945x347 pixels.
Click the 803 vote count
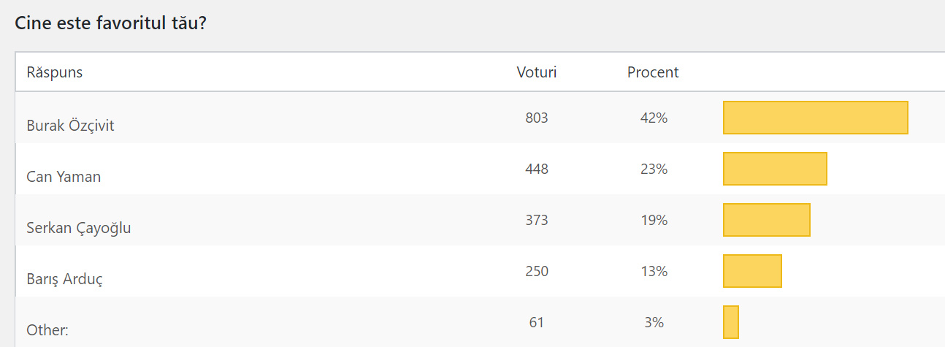pos(537,118)
